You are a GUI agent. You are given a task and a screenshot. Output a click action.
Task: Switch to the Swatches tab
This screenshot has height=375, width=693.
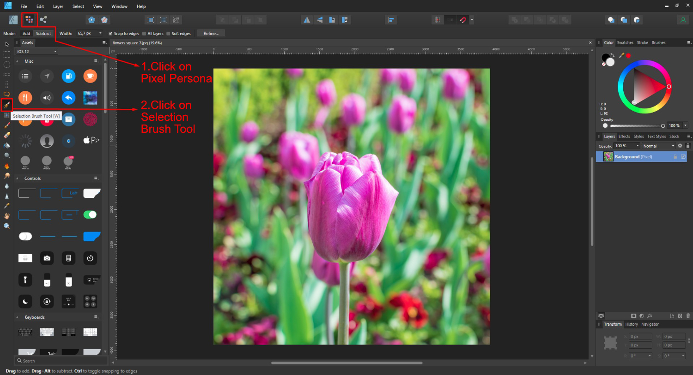[625, 42]
